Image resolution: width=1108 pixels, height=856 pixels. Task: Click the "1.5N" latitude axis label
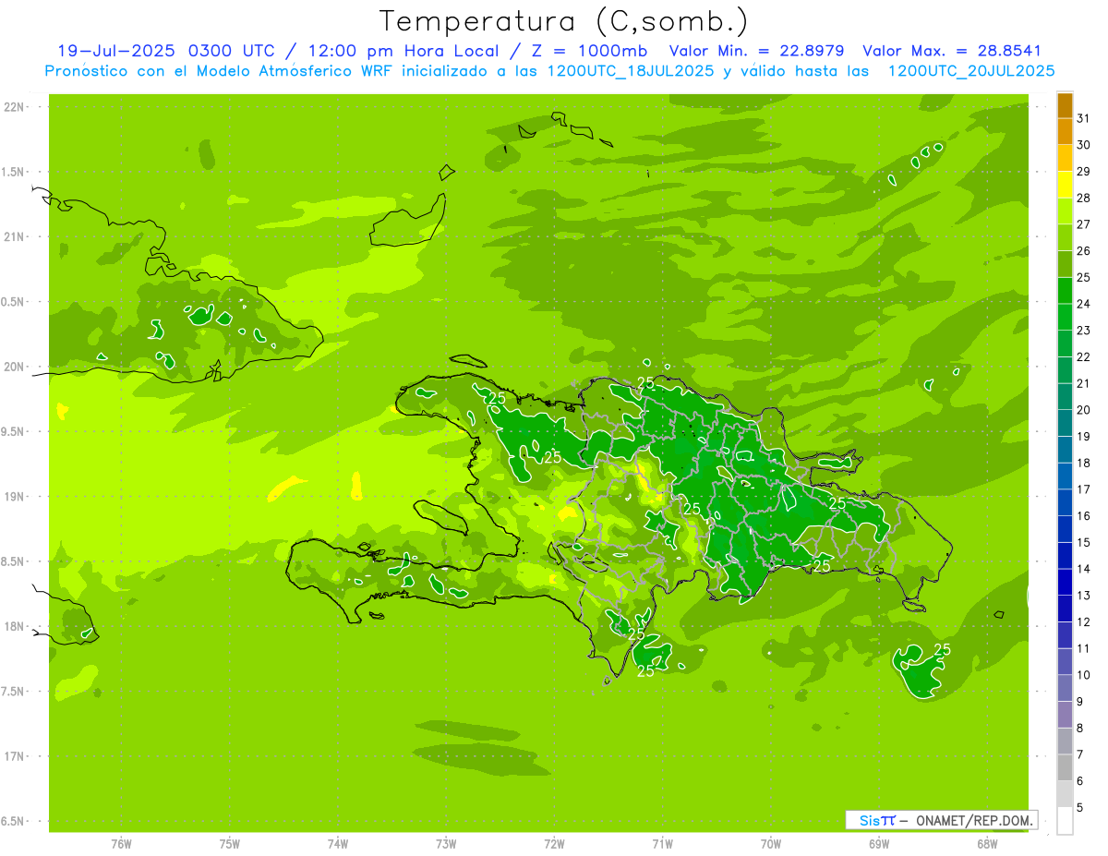point(15,172)
